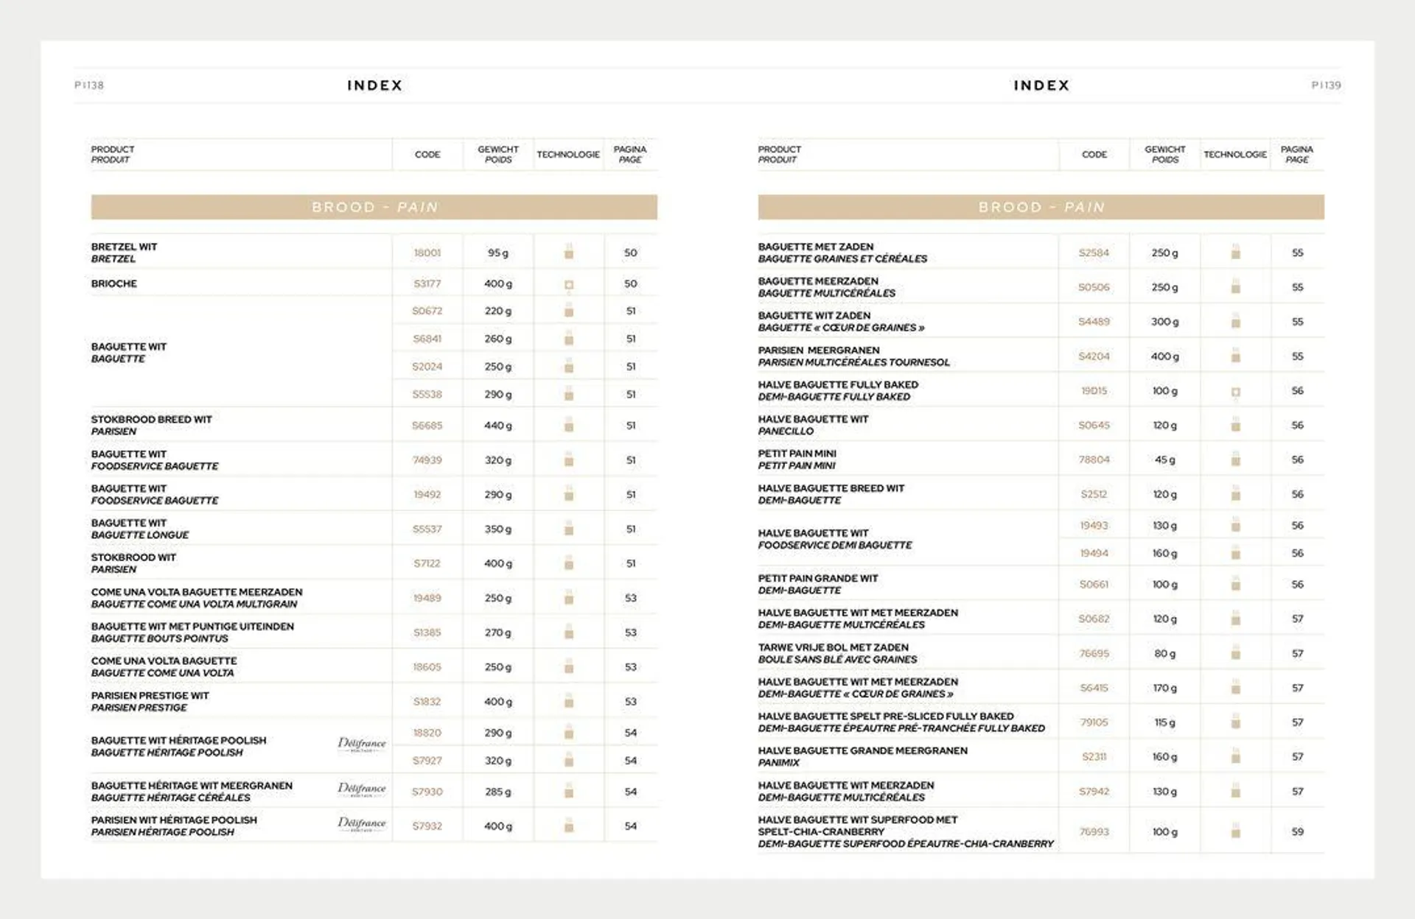Click product code 18605
Viewport: 1415px width, 919px height.
427,667
